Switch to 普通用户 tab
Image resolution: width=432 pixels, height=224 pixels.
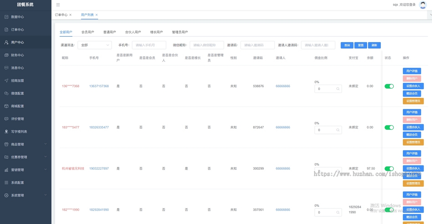110,32
